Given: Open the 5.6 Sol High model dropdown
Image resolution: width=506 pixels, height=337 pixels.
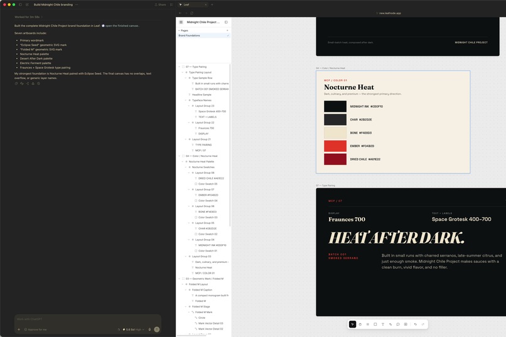Looking at the screenshot, I should pyautogui.click(x=134, y=329).
